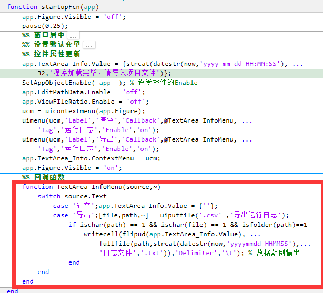Click 'function TextArea_InfoMenu(source,~)' declaration
This screenshot has height=293, width=323.
coord(91,187)
